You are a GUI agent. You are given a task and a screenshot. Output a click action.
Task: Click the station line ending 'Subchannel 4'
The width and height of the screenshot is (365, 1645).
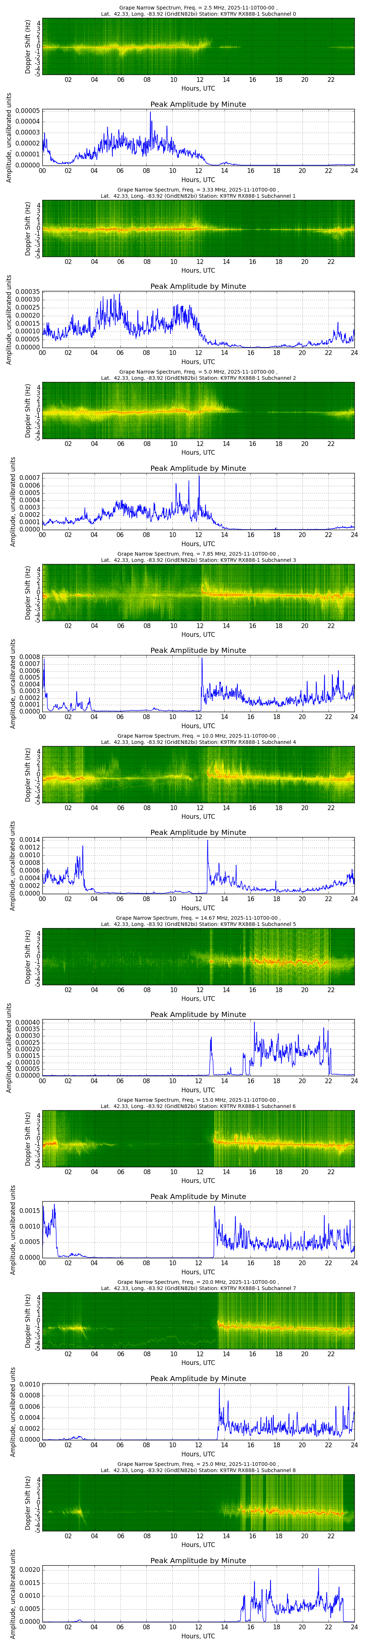point(199,742)
